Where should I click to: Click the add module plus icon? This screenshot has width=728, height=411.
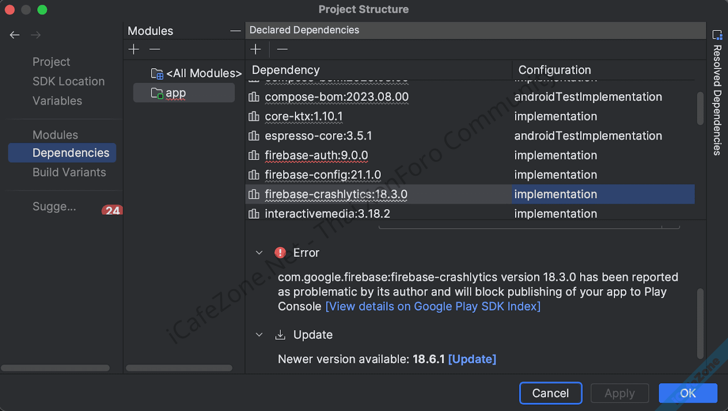[134, 49]
